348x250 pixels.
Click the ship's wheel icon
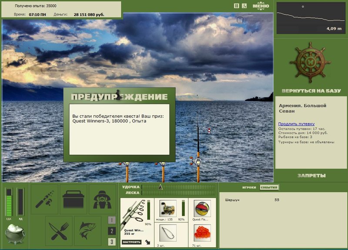(x=311, y=62)
